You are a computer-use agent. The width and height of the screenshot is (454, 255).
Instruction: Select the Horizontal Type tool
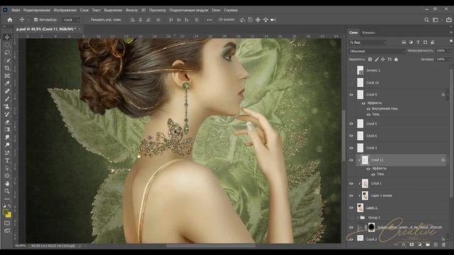coord(7,161)
